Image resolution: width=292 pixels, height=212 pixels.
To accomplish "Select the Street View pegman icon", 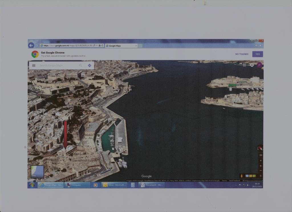I will [242, 176].
